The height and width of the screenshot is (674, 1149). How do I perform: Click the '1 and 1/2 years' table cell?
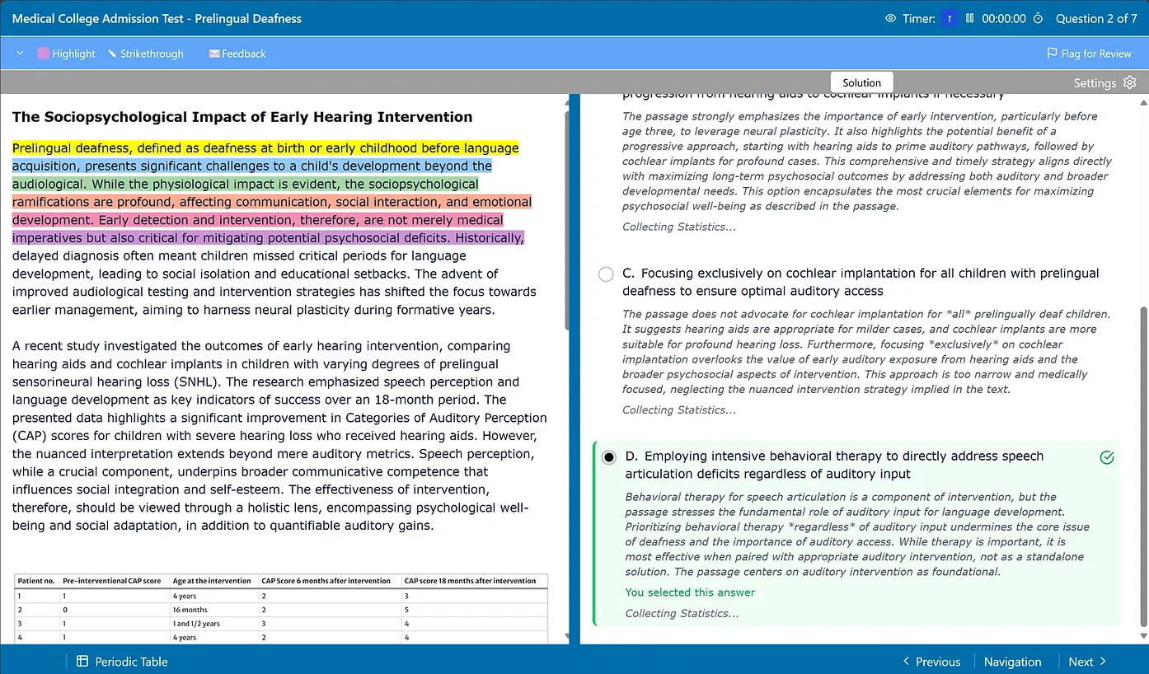click(196, 624)
